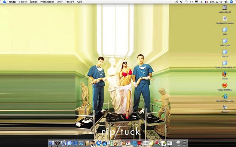Select the third desktop folder from top
Viewport: 236px width, 147px height.
[x=225, y=30]
